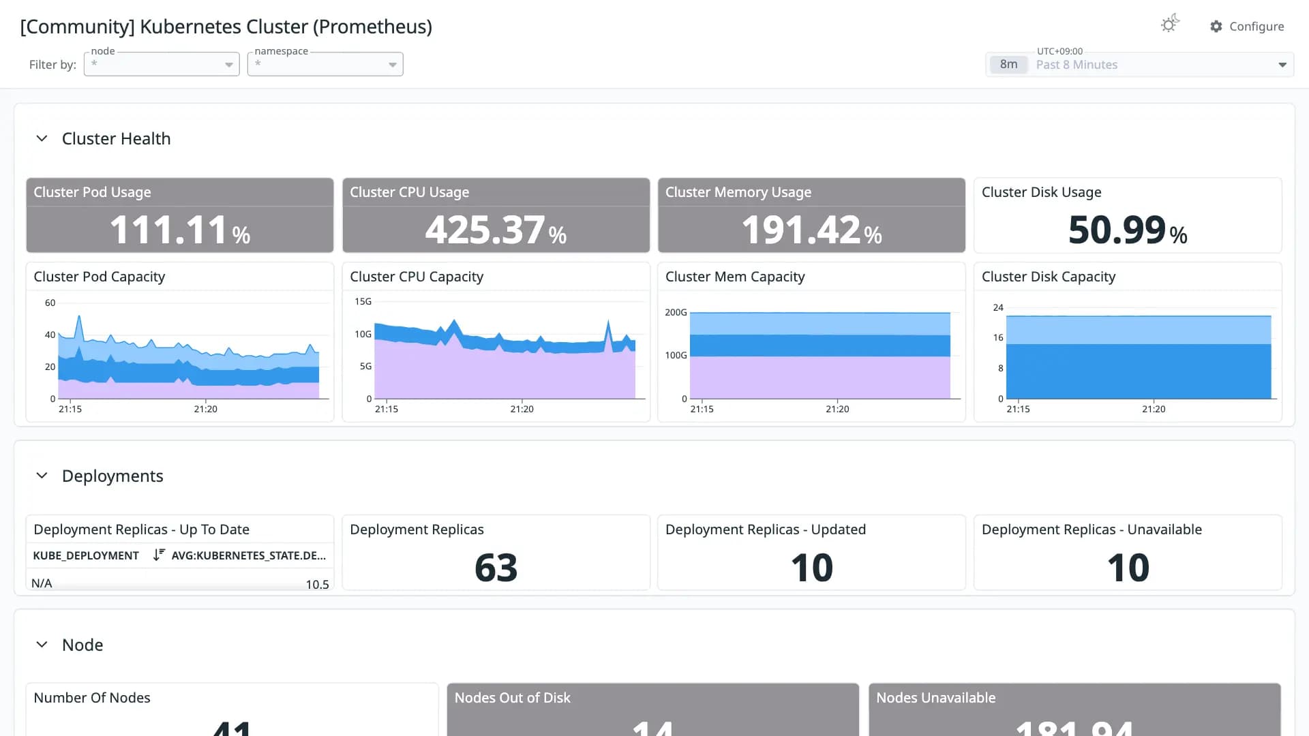1309x736 pixels.
Task: Collapse the Deployments section
Action: (x=42, y=476)
